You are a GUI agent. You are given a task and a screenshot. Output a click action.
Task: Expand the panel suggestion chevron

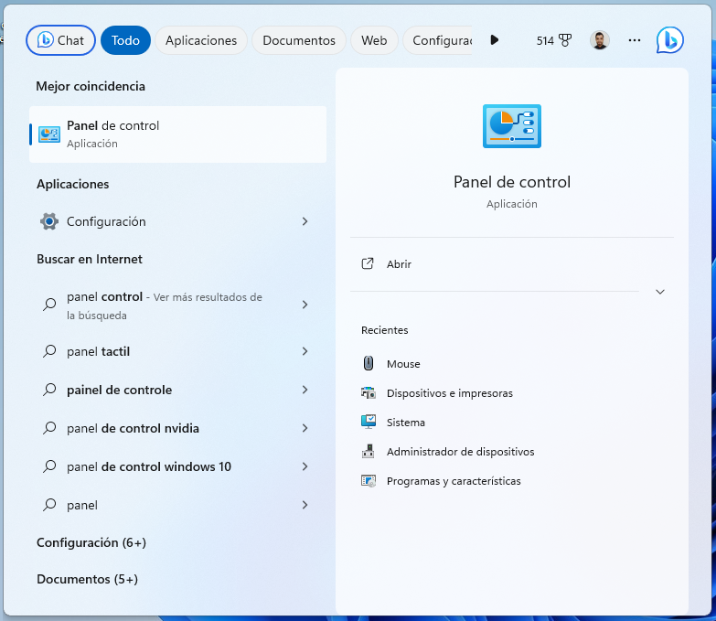tap(305, 505)
